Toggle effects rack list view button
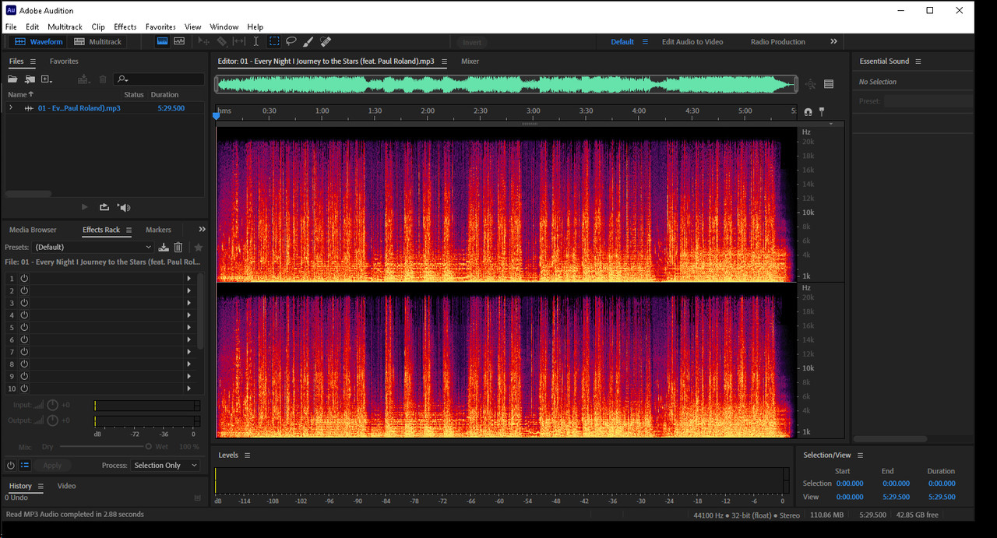The width and height of the screenshot is (997, 538). pos(25,466)
